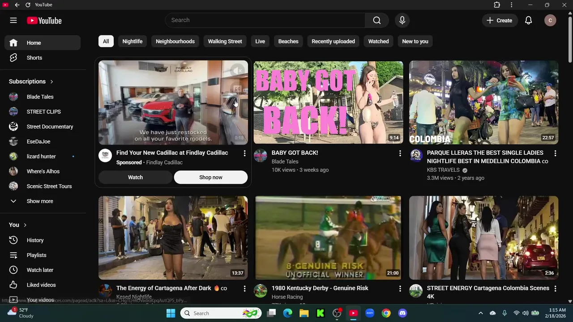Select the Beaches filter chip
Screen dimensions: 573x322
tap(288, 41)
